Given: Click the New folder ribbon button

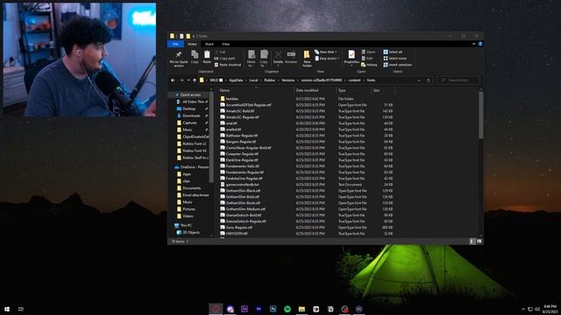Looking at the screenshot, I should click(307, 59).
